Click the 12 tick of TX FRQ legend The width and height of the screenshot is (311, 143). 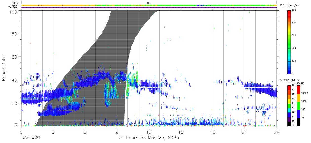293,112
